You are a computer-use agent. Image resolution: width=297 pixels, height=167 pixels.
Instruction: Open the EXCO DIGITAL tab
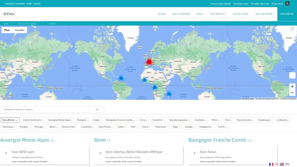[x=287, y=14]
